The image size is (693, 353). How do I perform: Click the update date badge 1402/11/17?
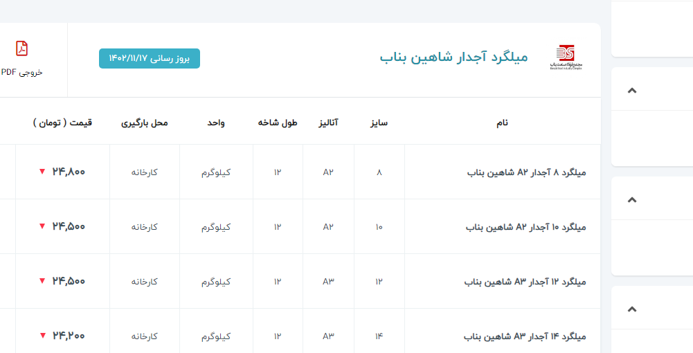tap(150, 59)
